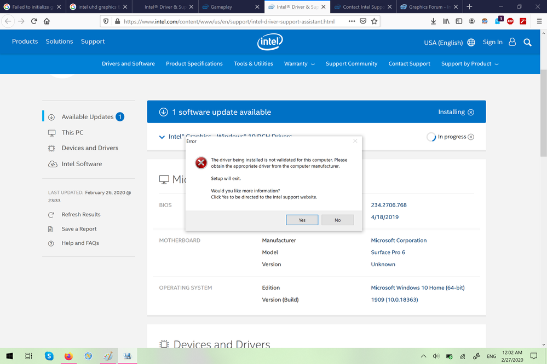
Task: Open a new tab with the plus button
Action: coord(469,7)
